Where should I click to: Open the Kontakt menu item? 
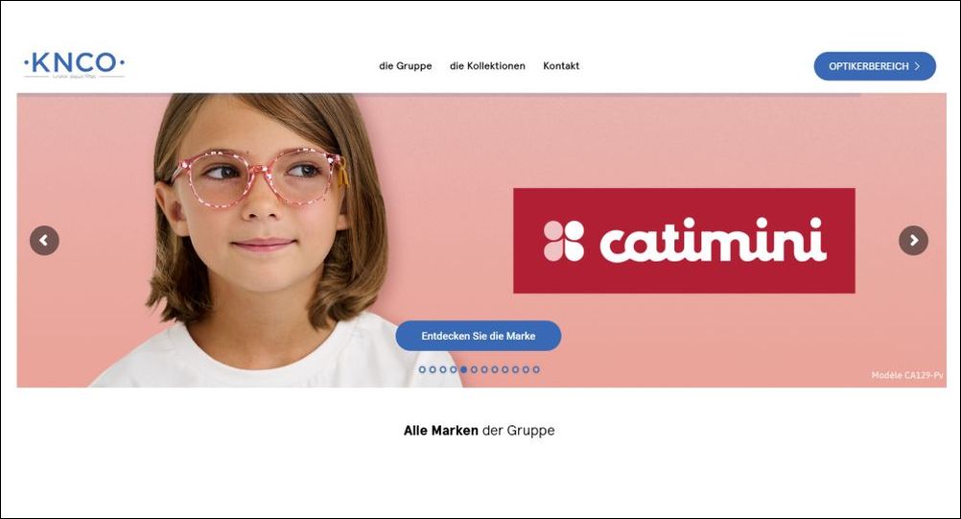click(x=561, y=65)
